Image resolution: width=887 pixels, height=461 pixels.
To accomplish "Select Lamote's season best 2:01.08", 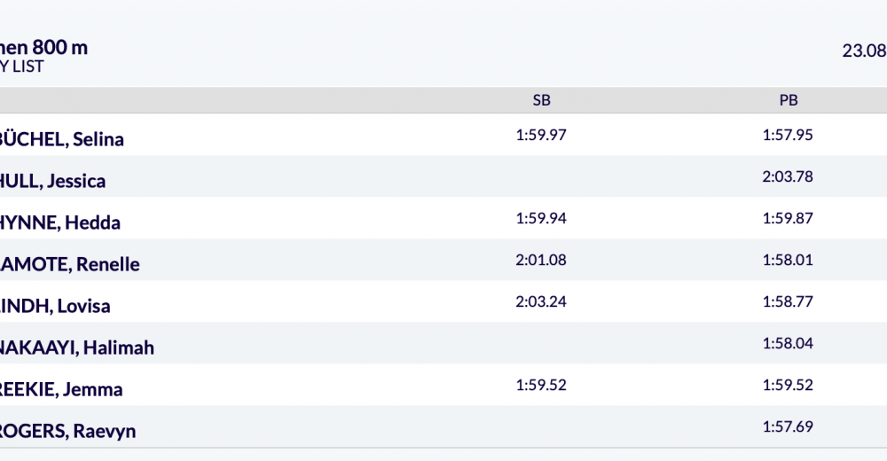I will tap(541, 260).
